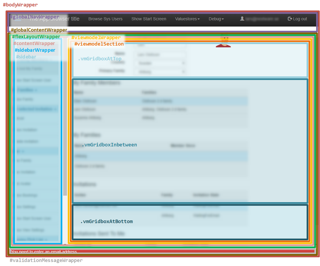Open the Valuestores dropdown menu
320x266 pixels.
(187, 19)
